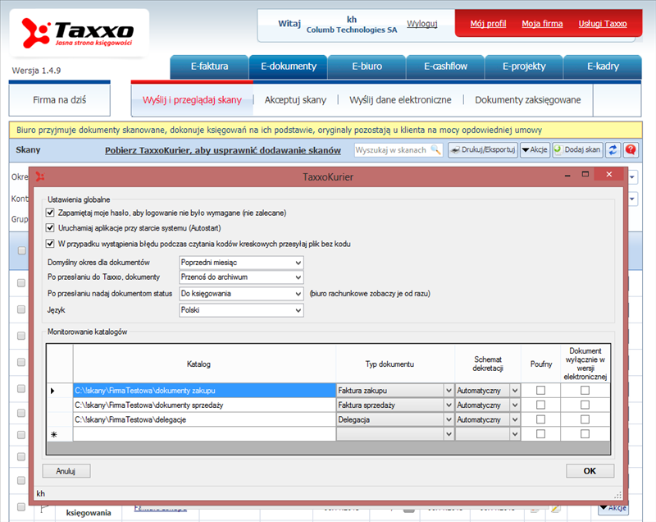Click the refresh scans icon
Viewport: 656px width, 522px height.
(x=613, y=150)
